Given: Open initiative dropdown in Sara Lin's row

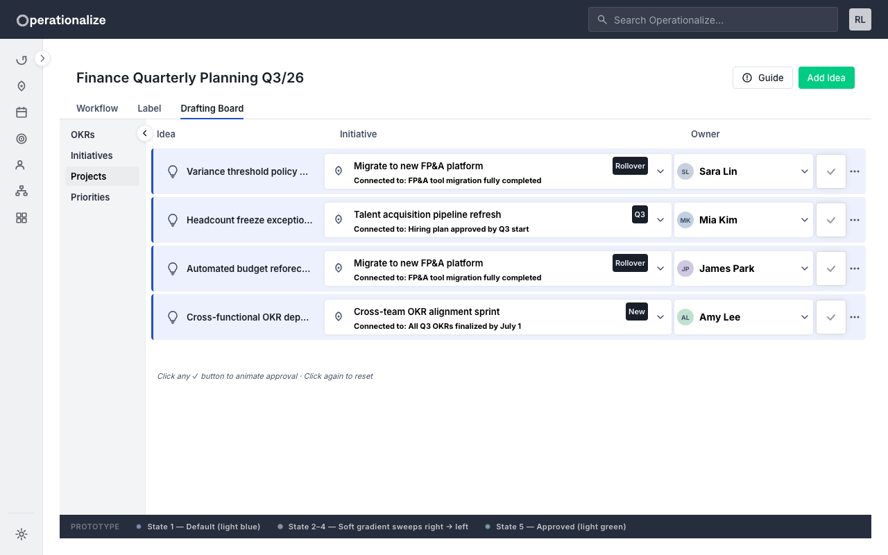Looking at the screenshot, I should pyautogui.click(x=660, y=171).
